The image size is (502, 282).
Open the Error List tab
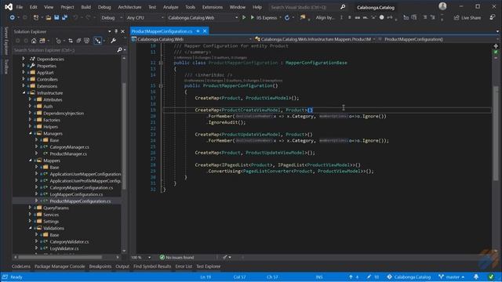[x=184, y=266]
